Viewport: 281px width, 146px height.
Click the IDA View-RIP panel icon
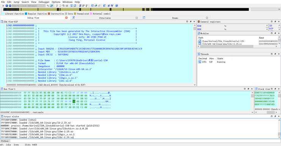point(2,22)
